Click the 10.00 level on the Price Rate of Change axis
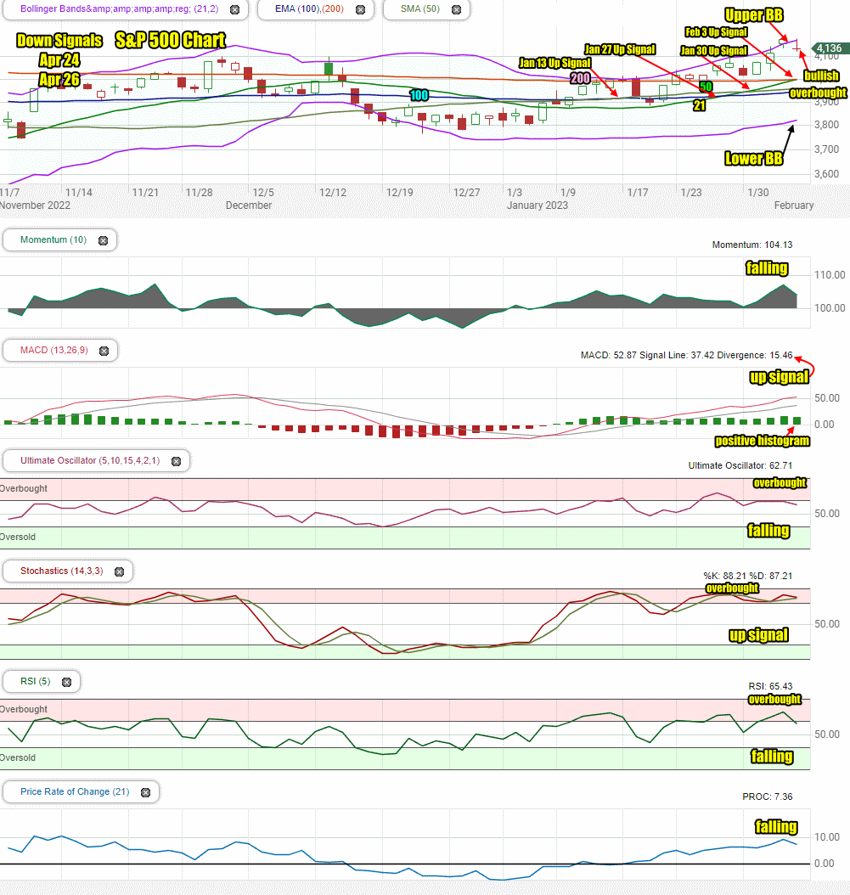The height and width of the screenshot is (895, 850). pyautogui.click(x=827, y=837)
